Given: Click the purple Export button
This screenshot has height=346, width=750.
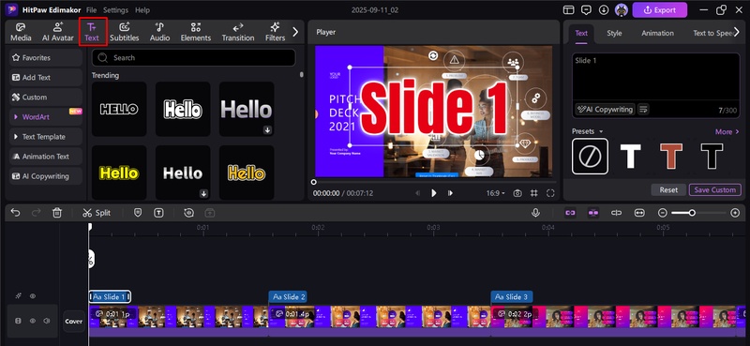Looking at the screenshot, I should click(x=660, y=10).
